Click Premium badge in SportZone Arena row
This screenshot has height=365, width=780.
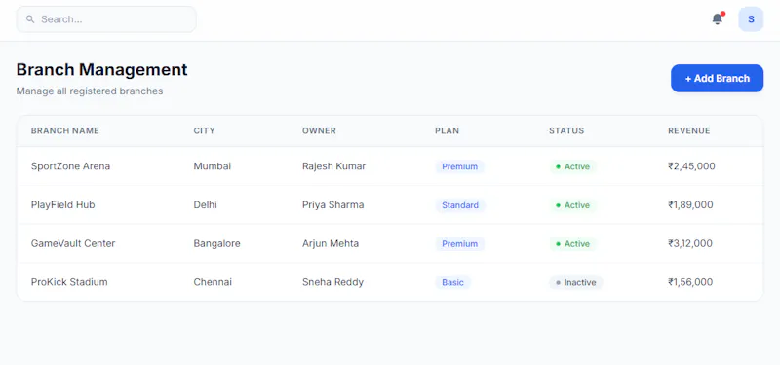point(459,166)
